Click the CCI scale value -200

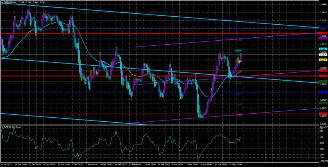322,155
